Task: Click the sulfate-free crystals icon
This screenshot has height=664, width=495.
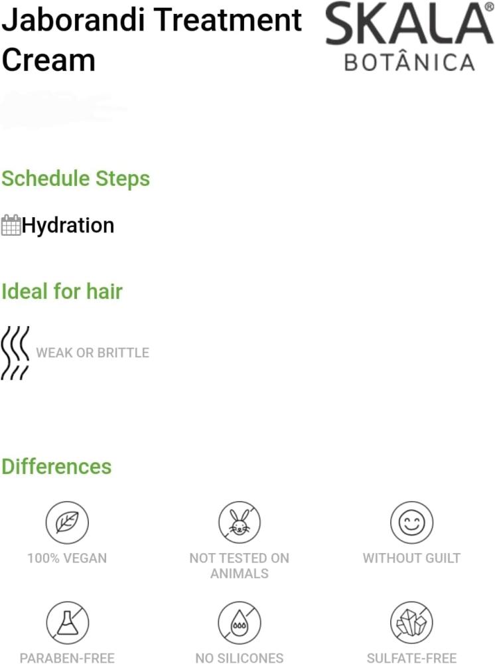Action: [x=411, y=623]
